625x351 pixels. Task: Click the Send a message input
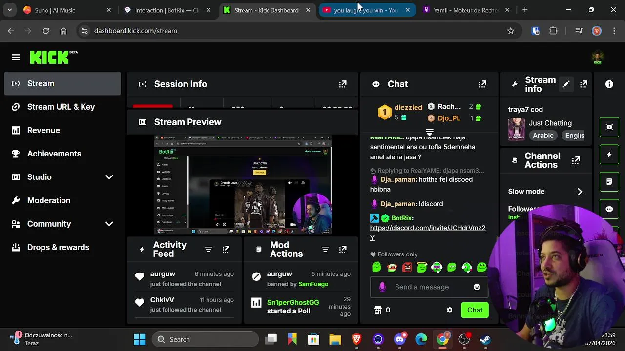pyautogui.click(x=429, y=287)
